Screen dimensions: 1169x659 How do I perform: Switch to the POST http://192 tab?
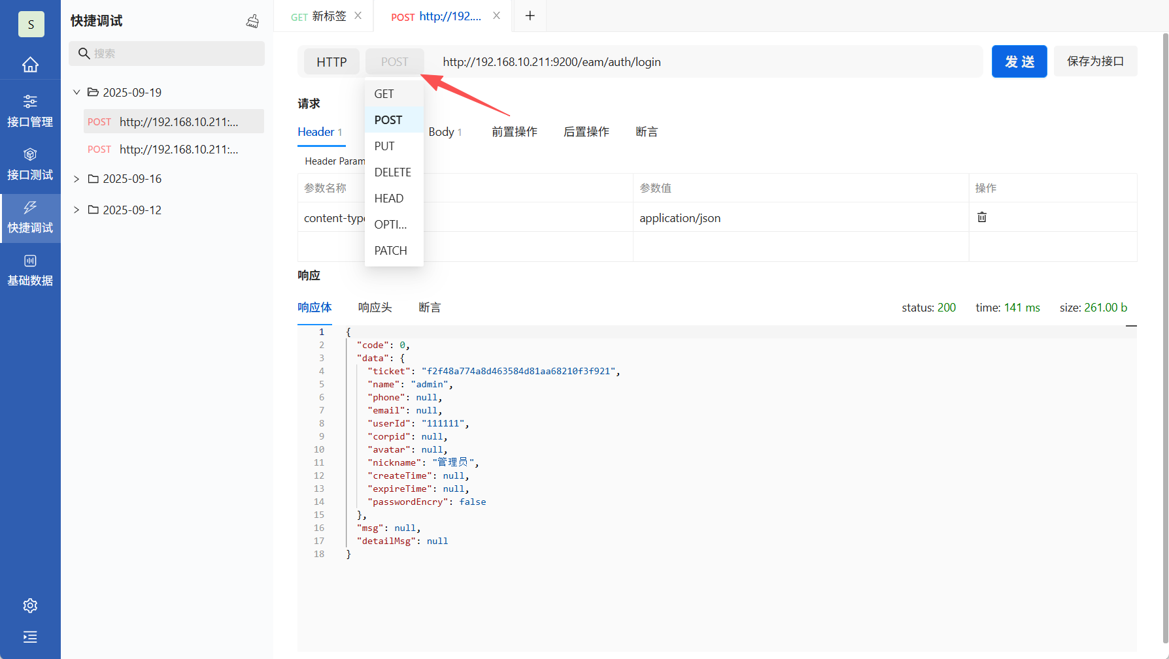[436, 16]
